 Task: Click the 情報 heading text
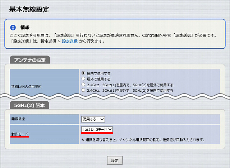point(25,28)
